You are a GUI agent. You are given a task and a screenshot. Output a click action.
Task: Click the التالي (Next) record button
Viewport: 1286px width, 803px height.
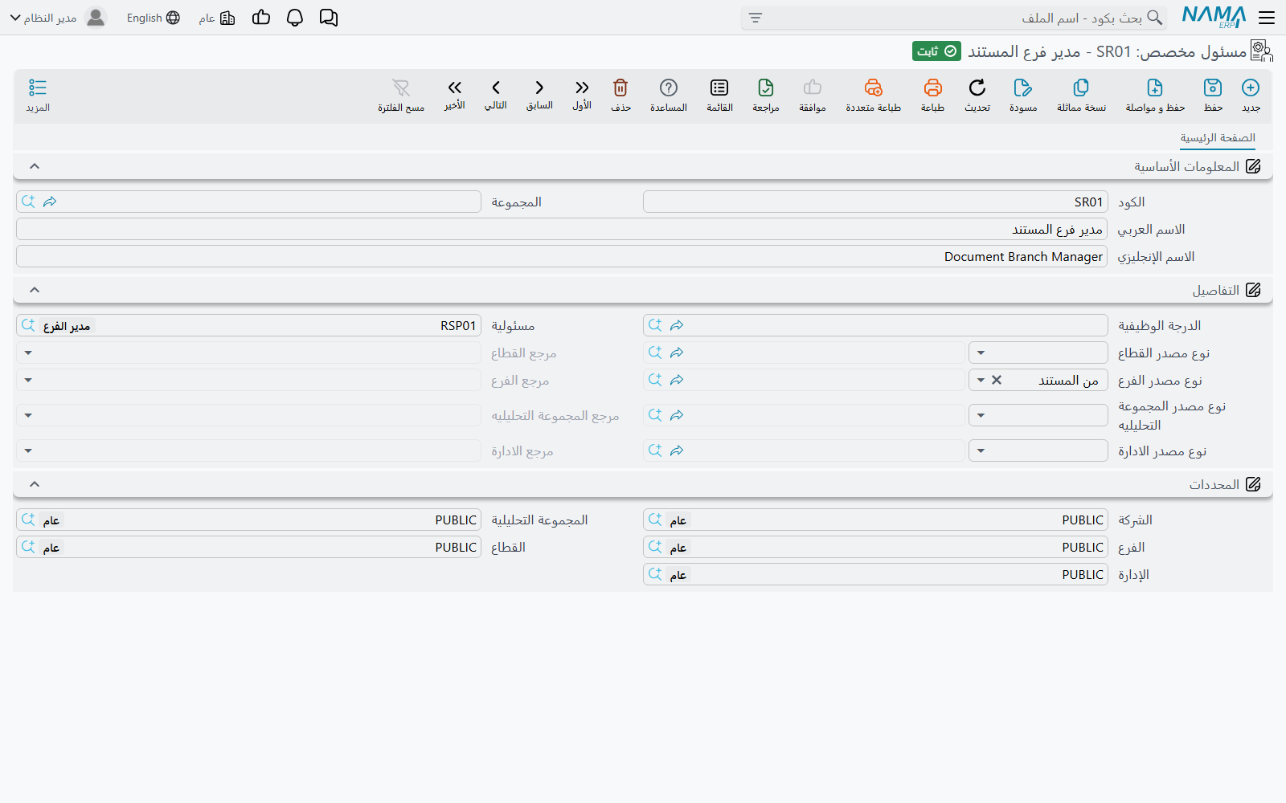tap(495, 94)
